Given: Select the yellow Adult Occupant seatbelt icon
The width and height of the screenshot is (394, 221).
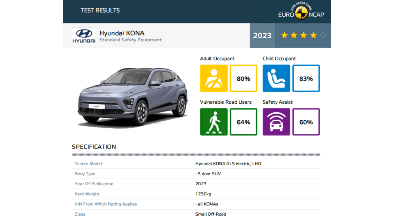Looking at the screenshot, I should click(x=214, y=78).
